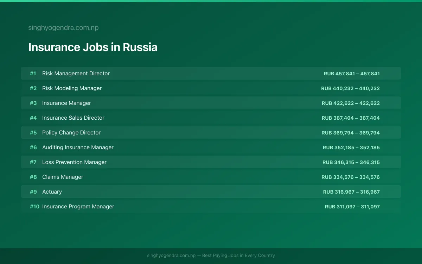Click the salary RUB 334,576 – 334,576

tap(351, 177)
